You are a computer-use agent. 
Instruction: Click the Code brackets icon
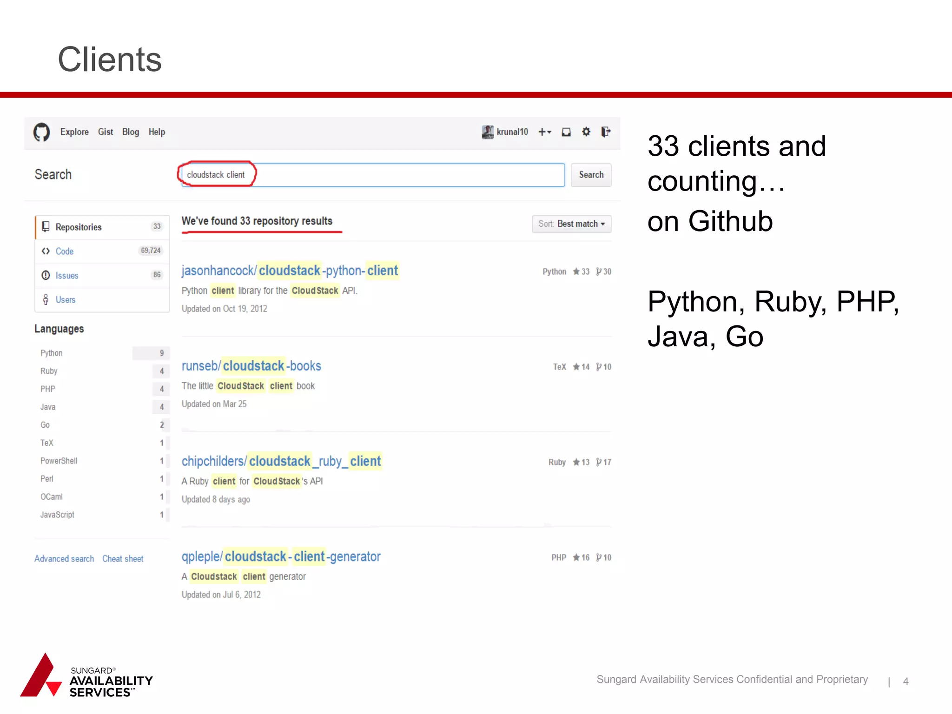click(46, 251)
